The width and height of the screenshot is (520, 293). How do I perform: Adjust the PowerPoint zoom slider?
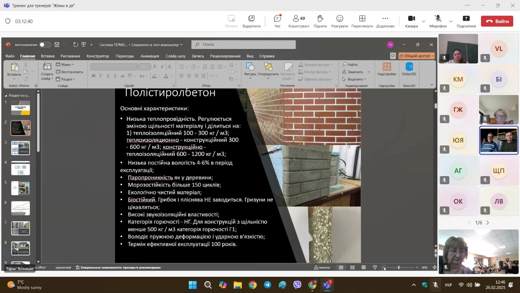pos(399,268)
